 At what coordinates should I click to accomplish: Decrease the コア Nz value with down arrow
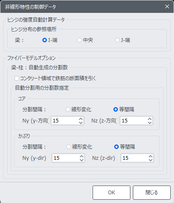point(149,122)
